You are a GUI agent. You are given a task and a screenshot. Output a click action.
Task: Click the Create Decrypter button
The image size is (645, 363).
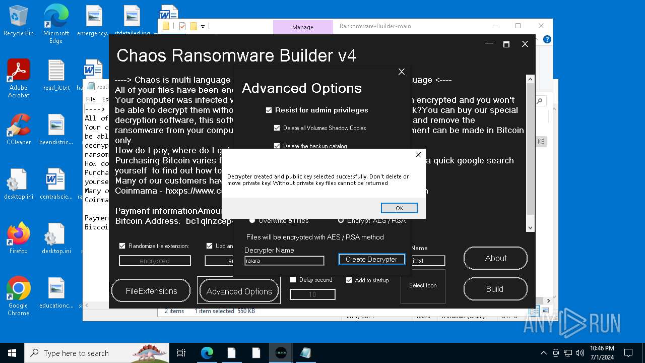click(371, 259)
